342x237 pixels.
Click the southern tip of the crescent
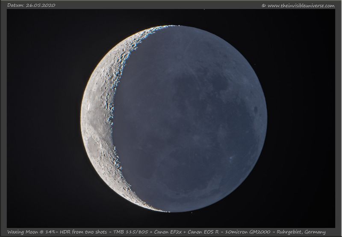pyautogui.click(x=165, y=210)
